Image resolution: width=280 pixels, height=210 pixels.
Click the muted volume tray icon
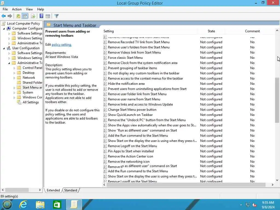[254, 205]
